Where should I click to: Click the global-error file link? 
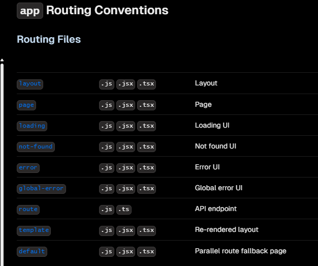pos(41,188)
